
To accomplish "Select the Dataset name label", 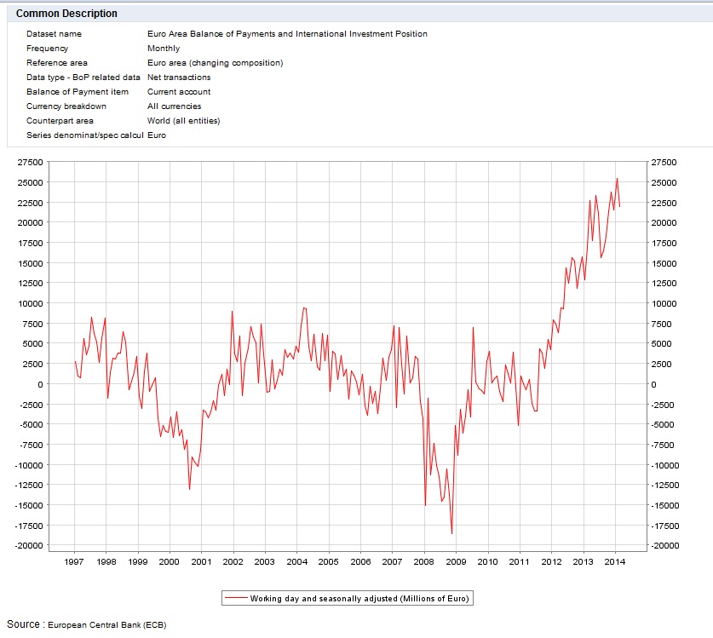I will 54,34.
